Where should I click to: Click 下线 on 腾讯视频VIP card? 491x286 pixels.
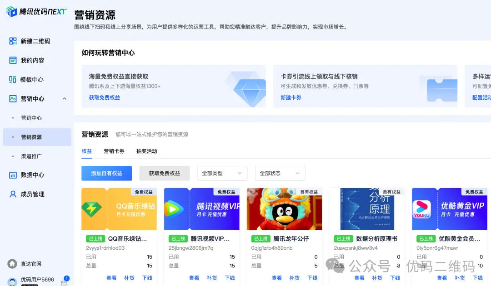230,278
